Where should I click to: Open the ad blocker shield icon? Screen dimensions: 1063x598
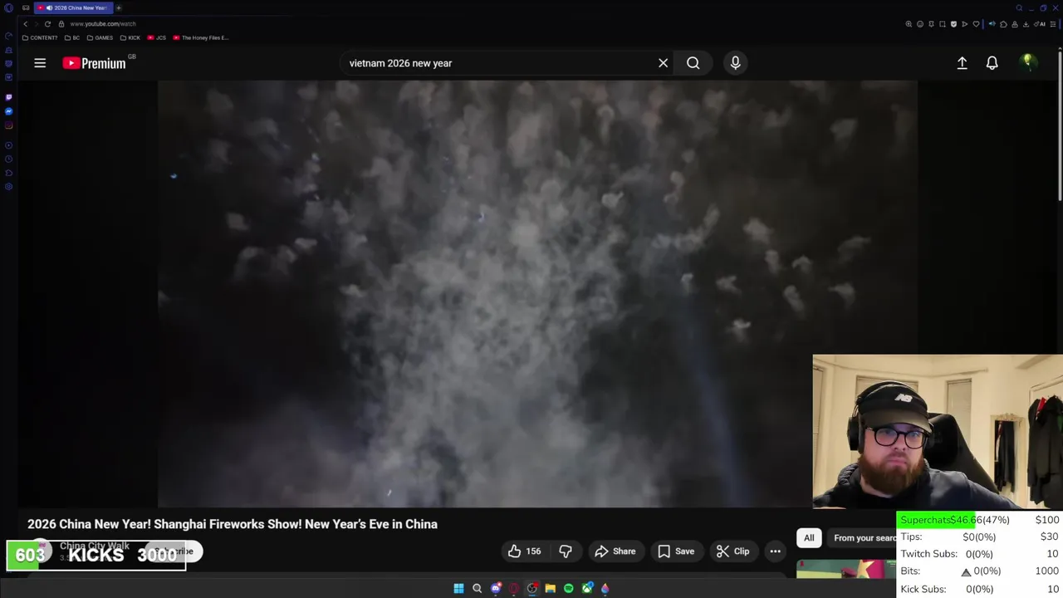tap(953, 24)
